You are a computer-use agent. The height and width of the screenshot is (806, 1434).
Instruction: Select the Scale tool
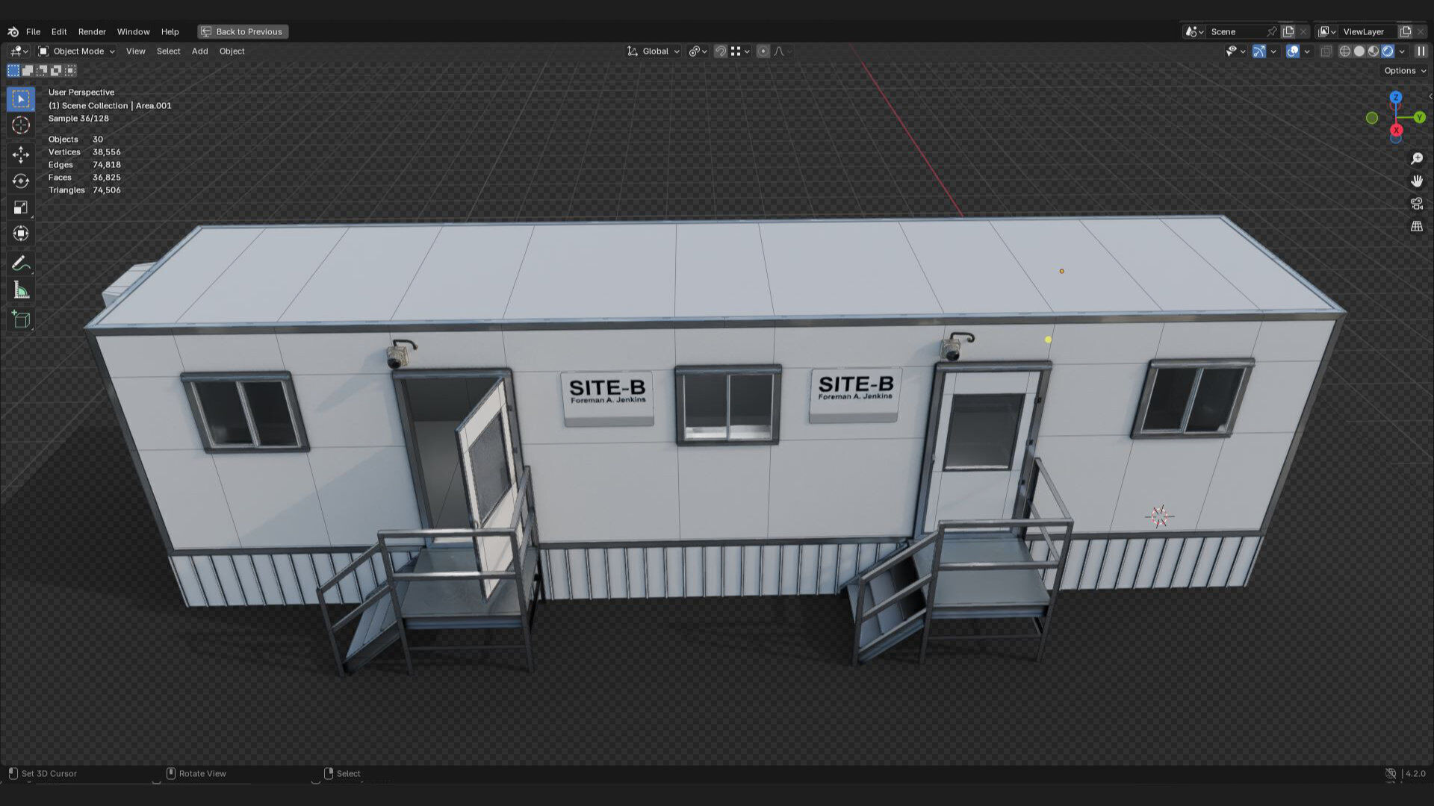tap(21, 207)
